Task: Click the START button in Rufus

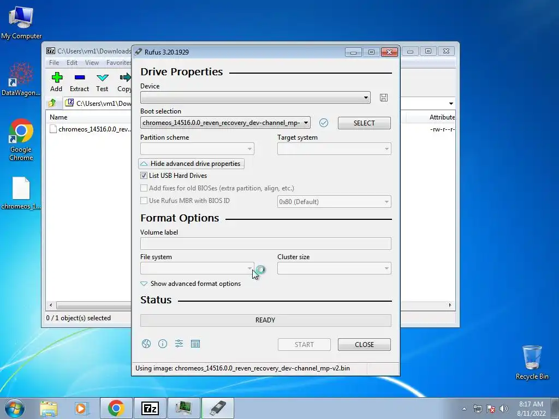Action: [x=304, y=345]
